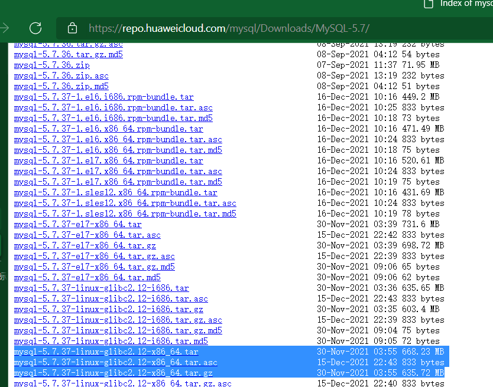Click the 731.6 MB size text

point(421,224)
